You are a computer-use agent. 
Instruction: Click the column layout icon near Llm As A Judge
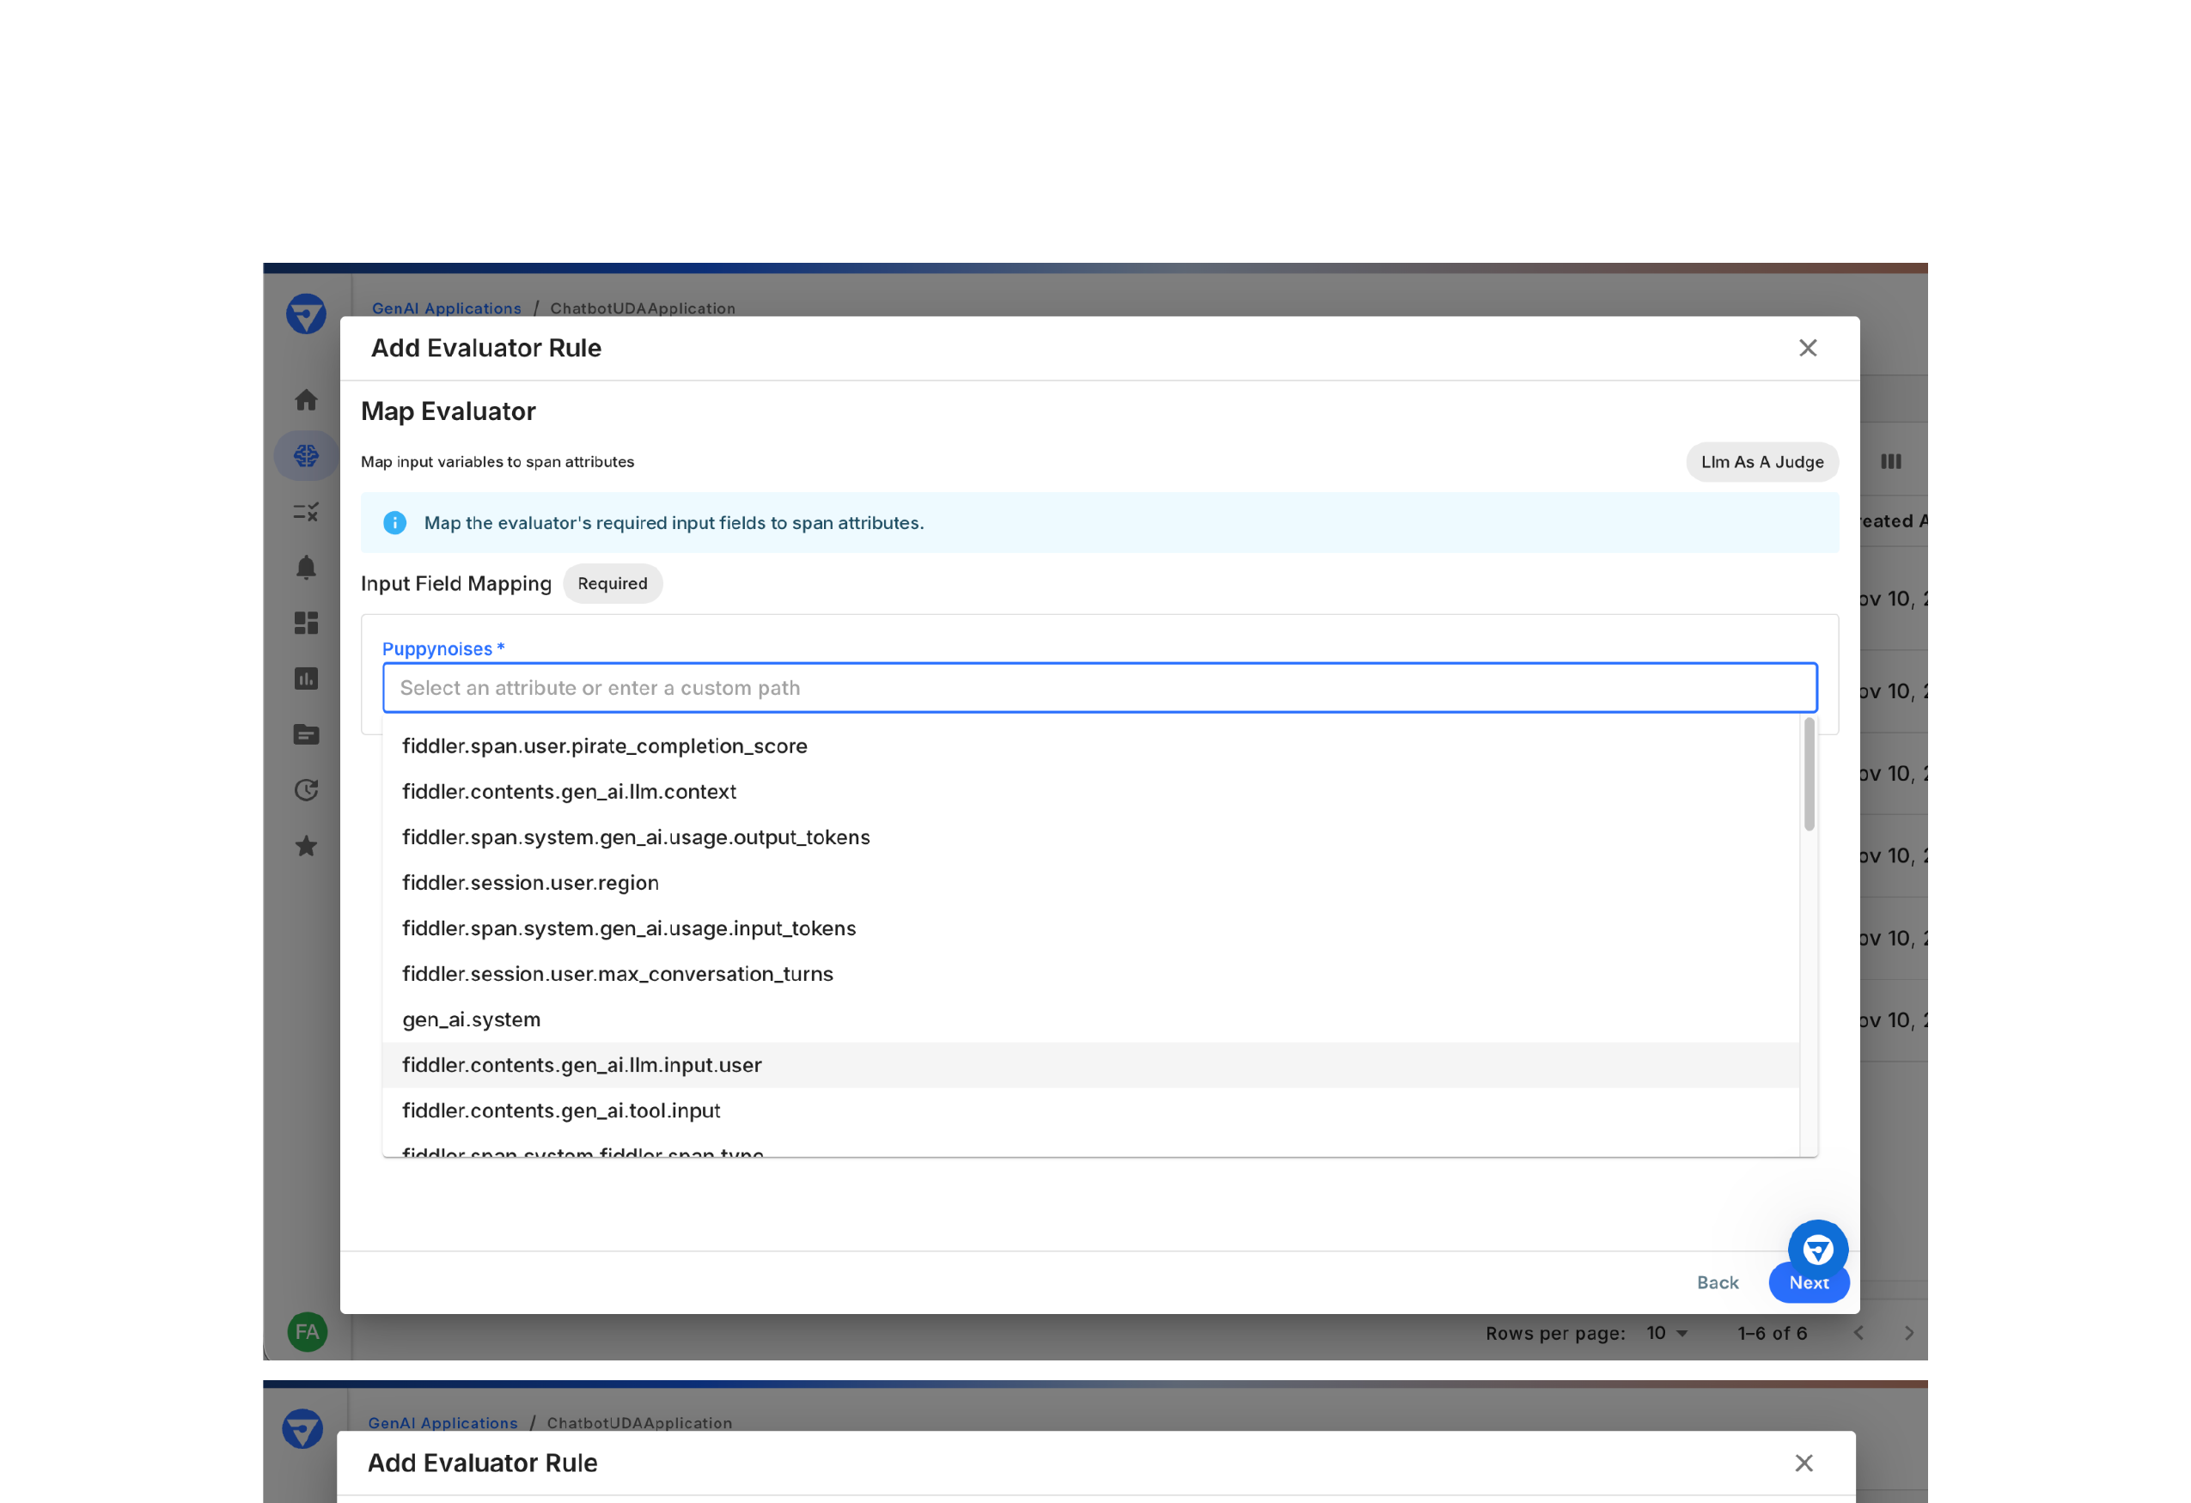pyautogui.click(x=1891, y=462)
